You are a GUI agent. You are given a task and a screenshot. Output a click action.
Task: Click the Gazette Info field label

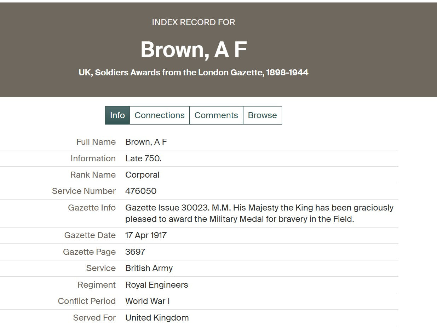(92, 208)
